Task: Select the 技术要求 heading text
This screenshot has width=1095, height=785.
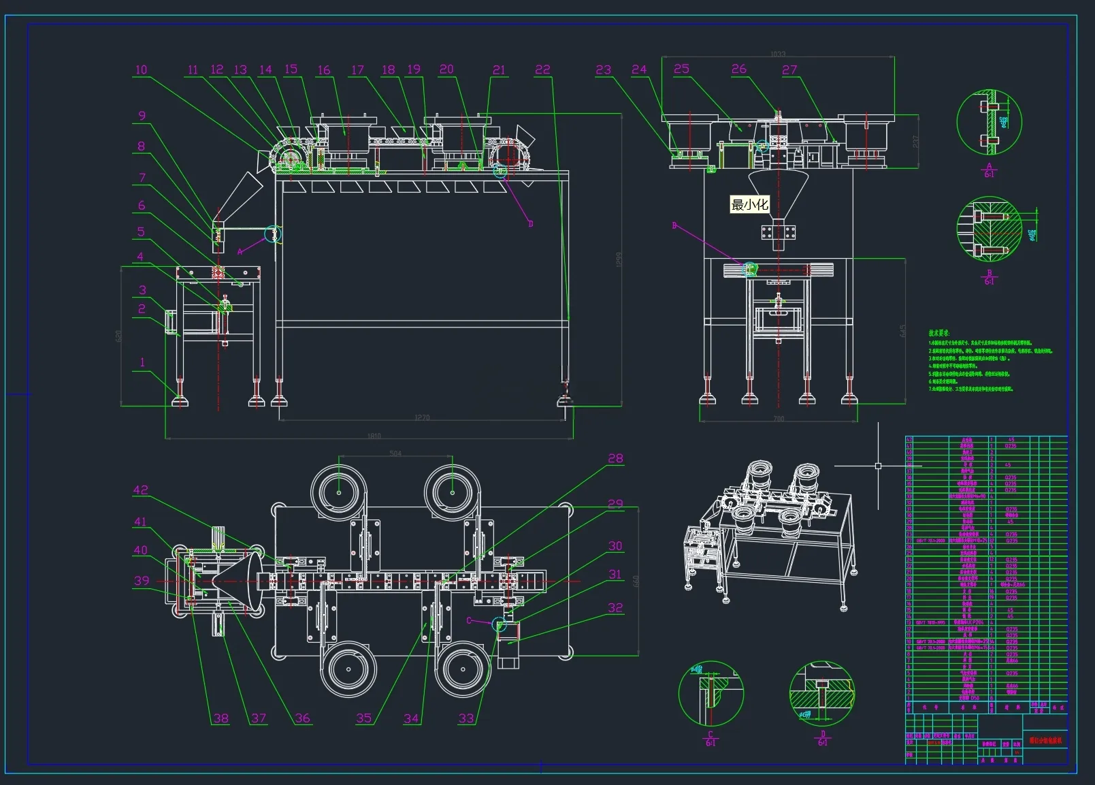Action: 939,333
